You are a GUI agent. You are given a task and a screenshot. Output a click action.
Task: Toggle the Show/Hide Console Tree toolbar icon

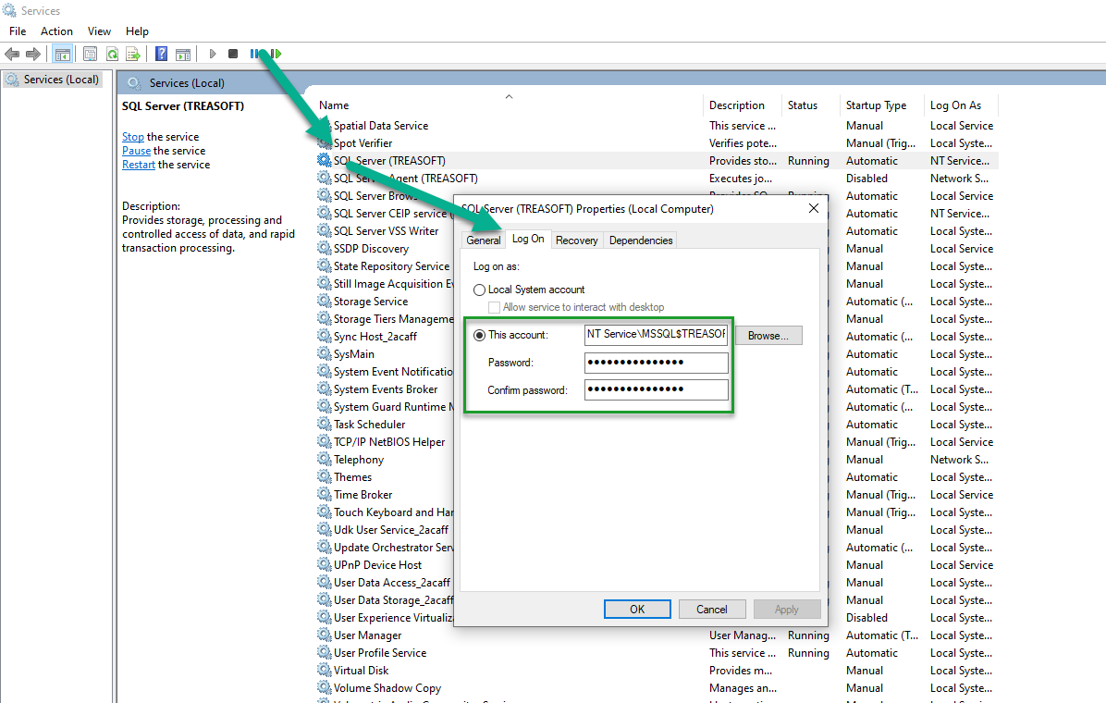pyautogui.click(x=63, y=54)
